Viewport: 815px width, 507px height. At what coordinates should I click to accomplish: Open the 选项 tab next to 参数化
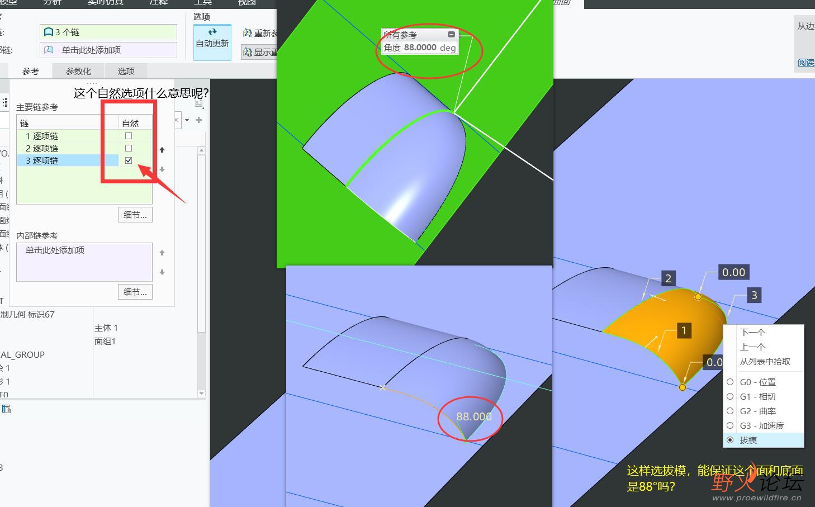[x=126, y=71]
